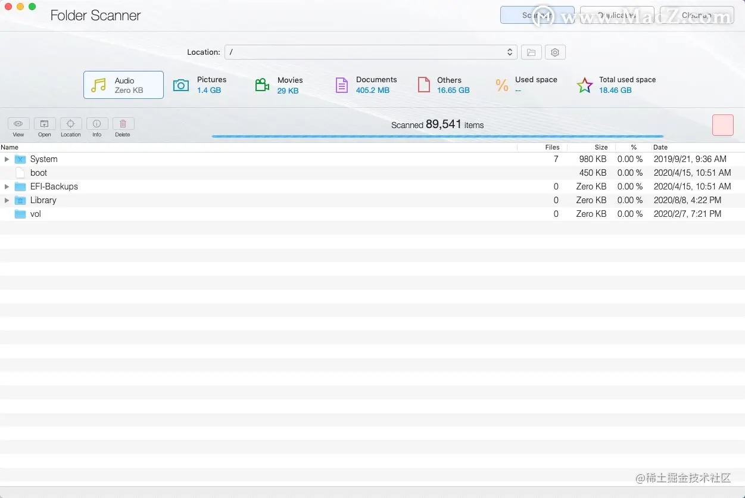This screenshot has width=745, height=498.
Task: Click the View eye toolbar button
Action: [x=18, y=124]
